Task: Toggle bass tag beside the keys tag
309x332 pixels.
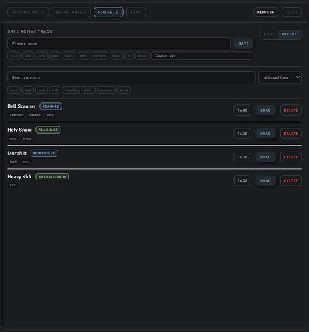Action: [x=14, y=56]
